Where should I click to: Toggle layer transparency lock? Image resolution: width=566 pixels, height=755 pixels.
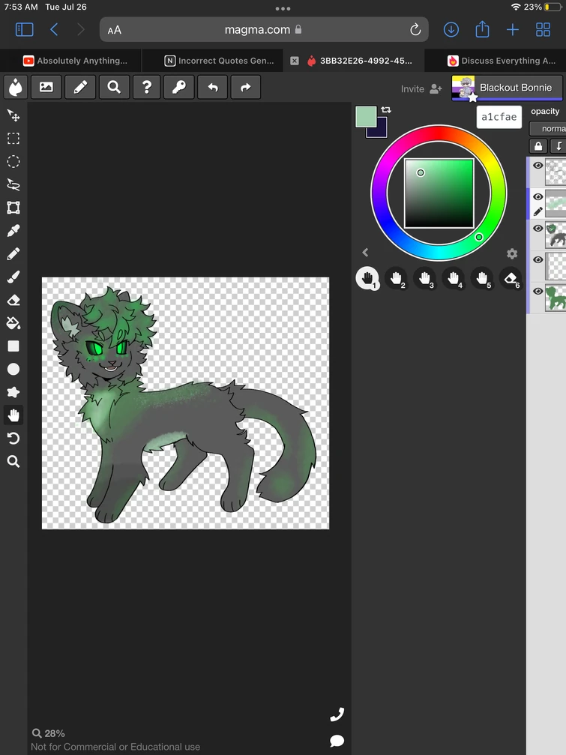(x=538, y=146)
